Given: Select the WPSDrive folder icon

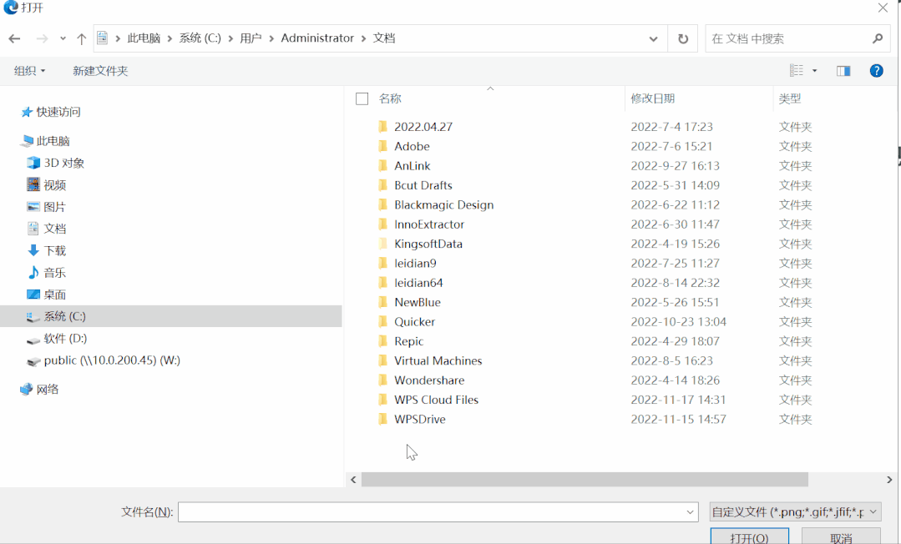Looking at the screenshot, I should 383,420.
